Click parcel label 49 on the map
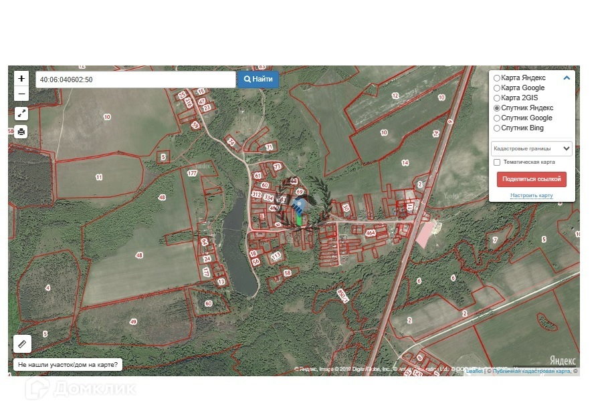Image resolution: width=606 pixels, height=417 pixels. (133, 321)
